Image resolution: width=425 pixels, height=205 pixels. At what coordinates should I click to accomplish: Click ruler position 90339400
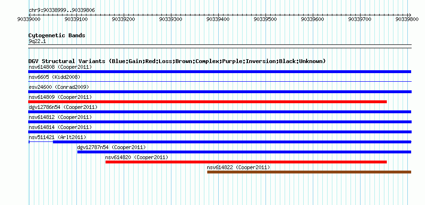click(218, 19)
